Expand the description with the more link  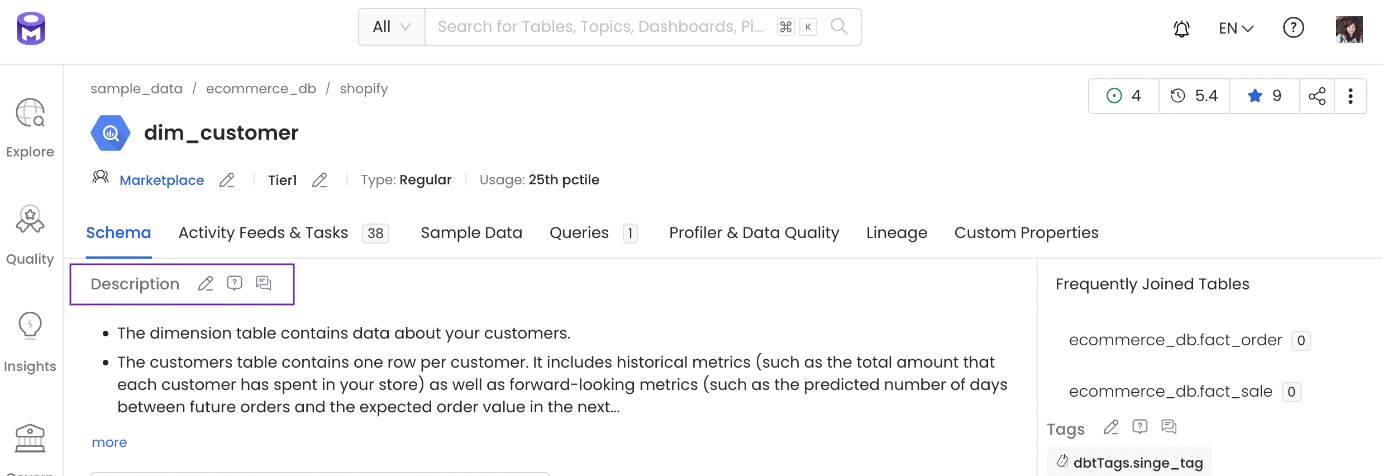tap(109, 442)
